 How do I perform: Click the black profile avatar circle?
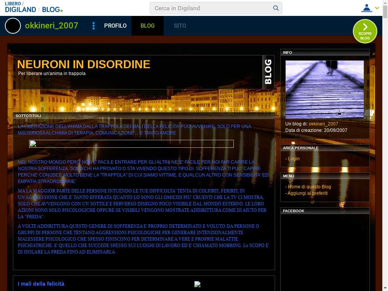click(x=13, y=26)
